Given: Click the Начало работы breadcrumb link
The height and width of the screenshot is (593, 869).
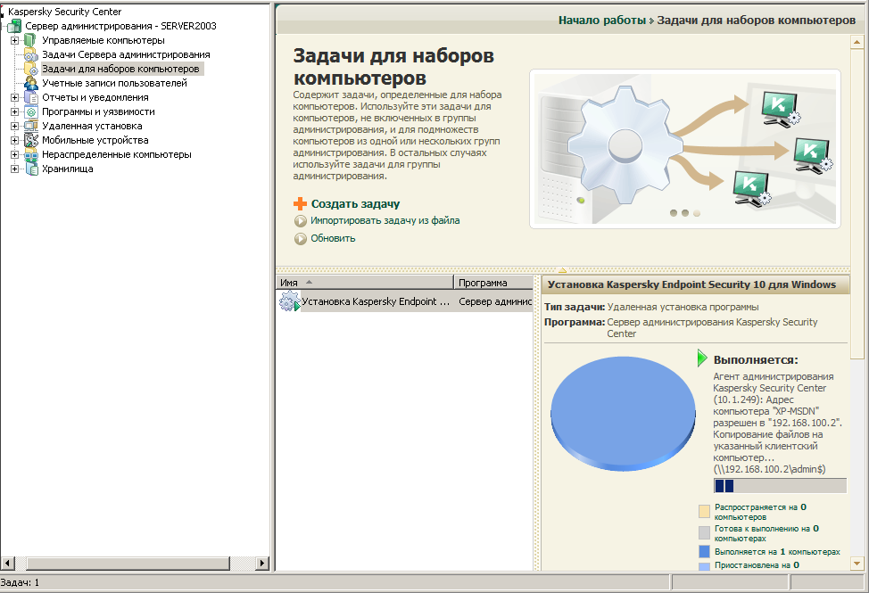Looking at the screenshot, I should pos(602,21).
